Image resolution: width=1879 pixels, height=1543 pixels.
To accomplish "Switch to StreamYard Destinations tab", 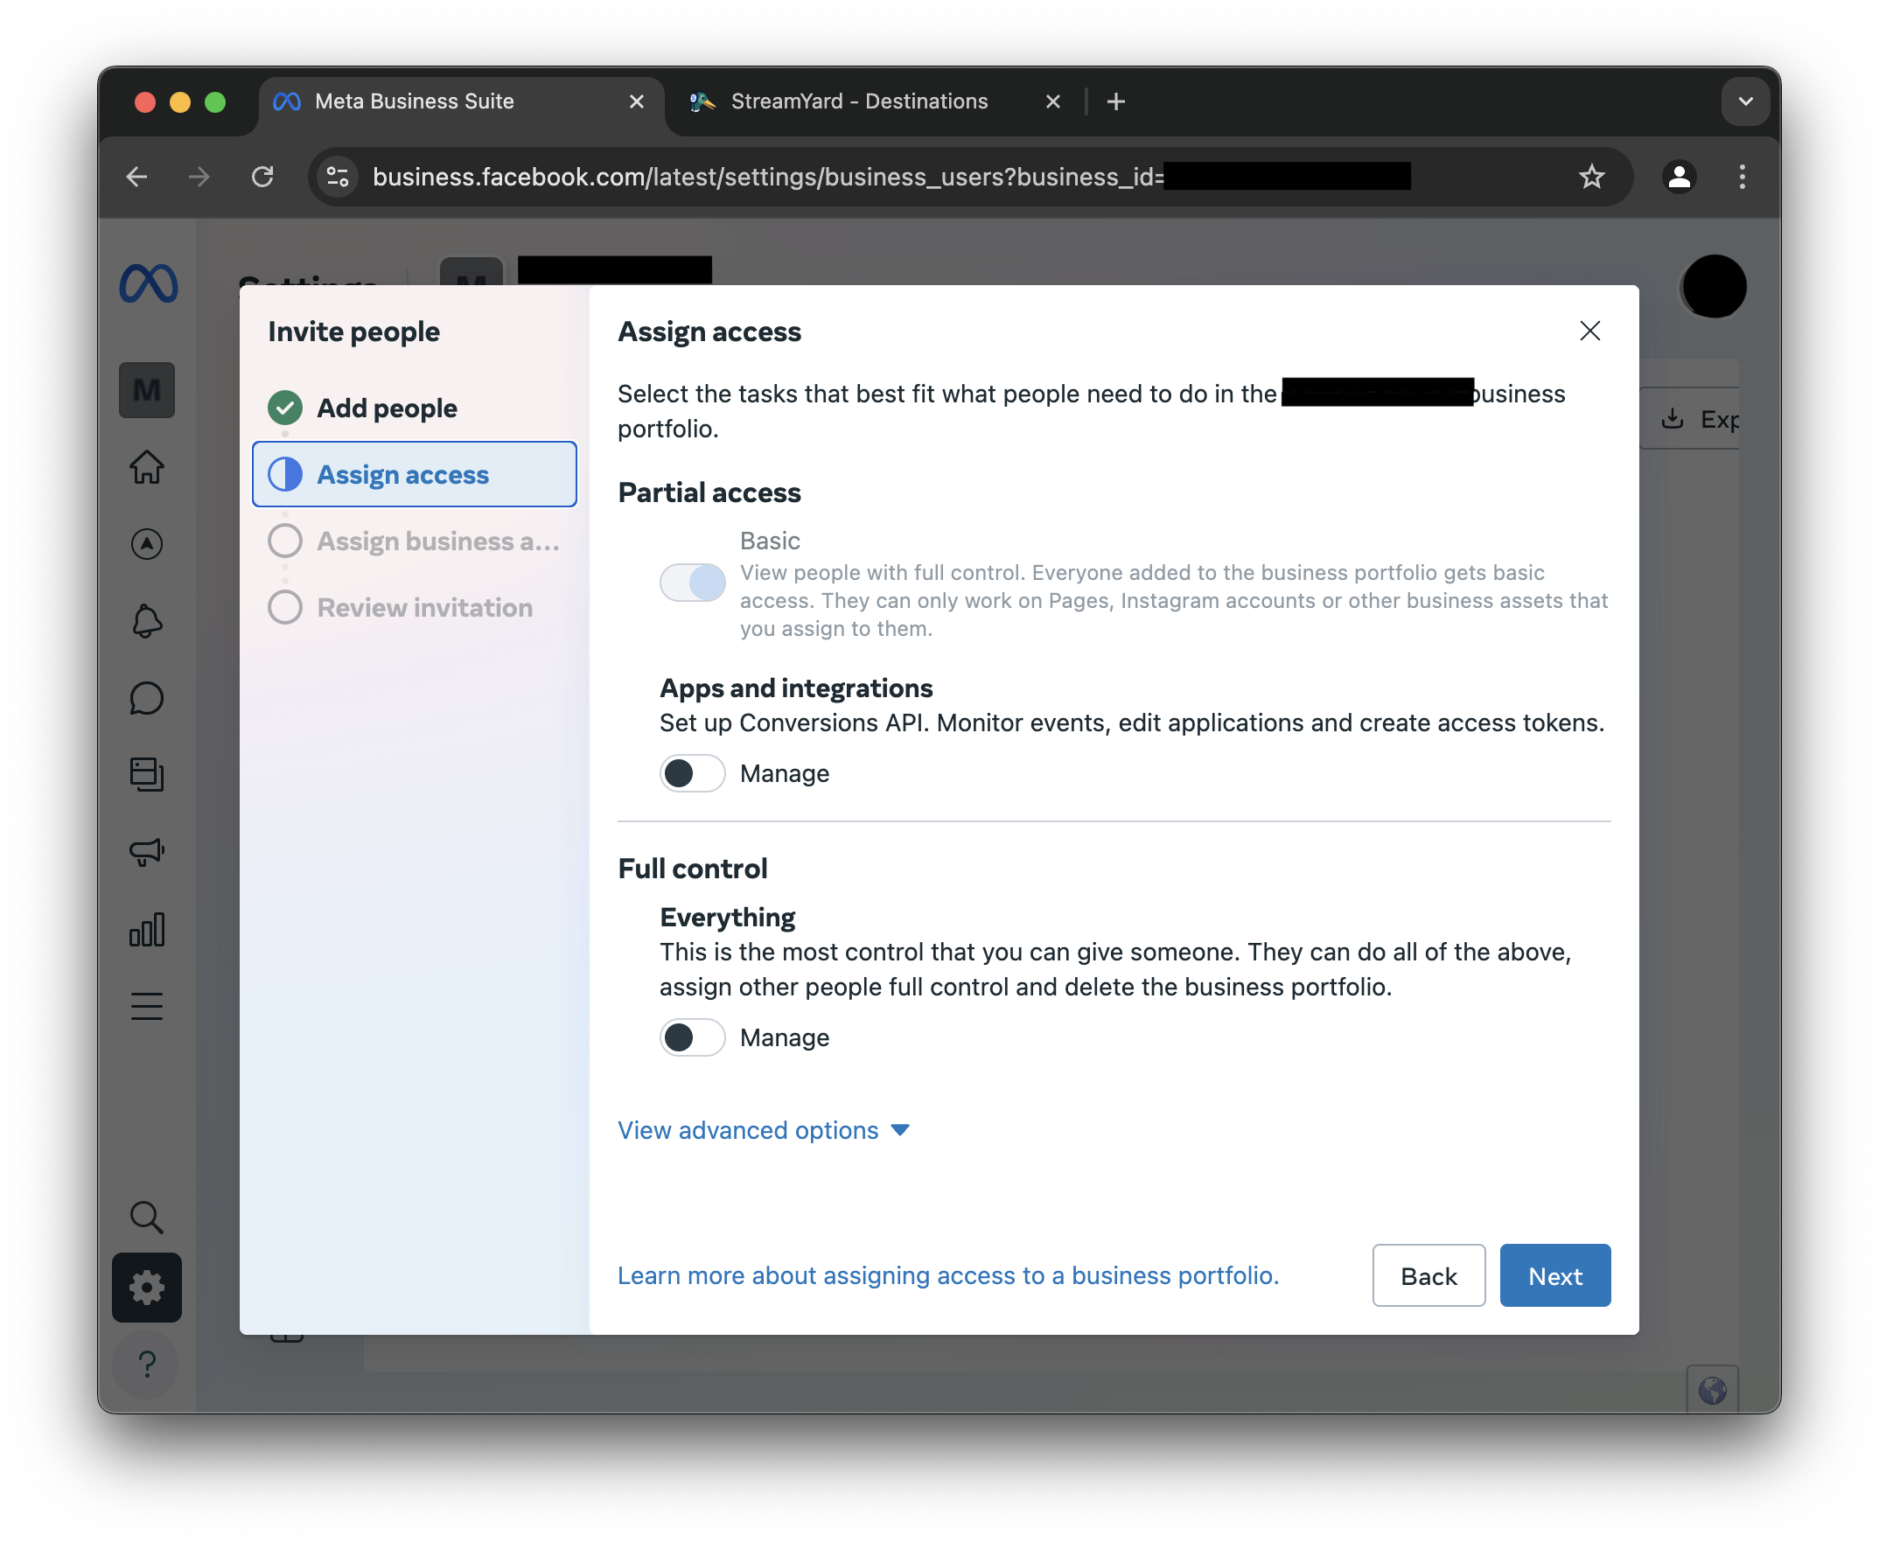I will pos(876,101).
